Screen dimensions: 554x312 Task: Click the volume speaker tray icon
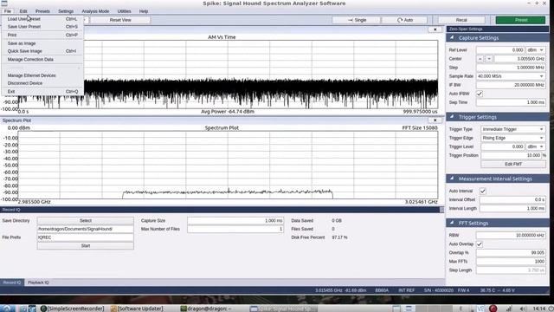coord(523,309)
